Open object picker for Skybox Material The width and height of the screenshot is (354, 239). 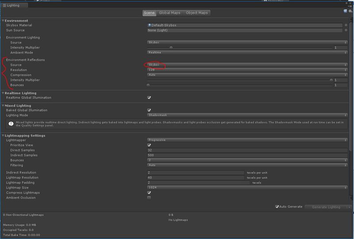pyautogui.click(x=346, y=25)
